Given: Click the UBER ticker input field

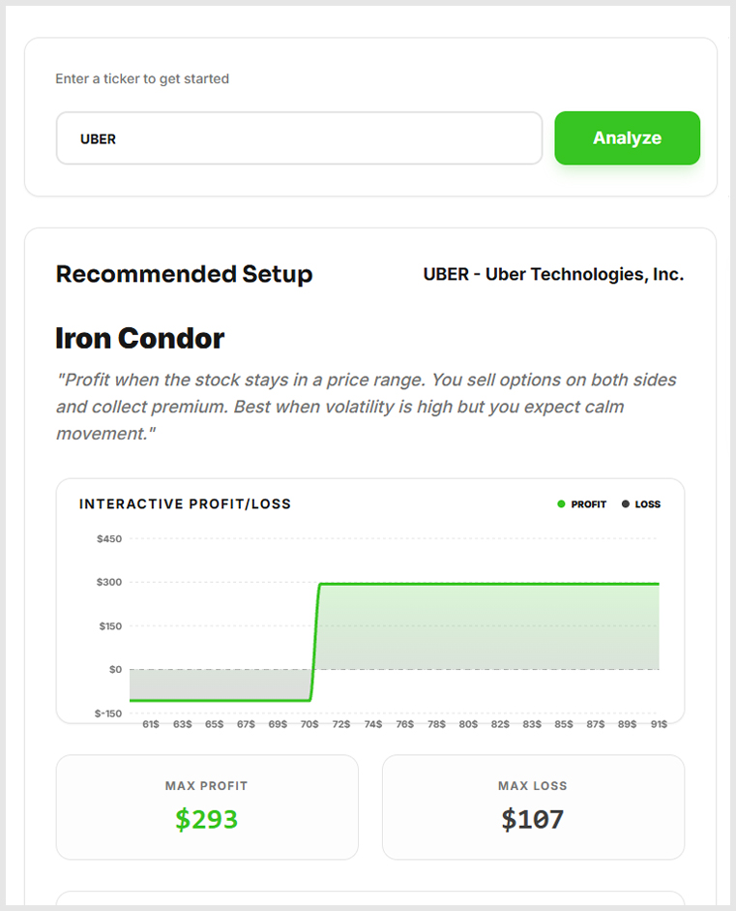Looking at the screenshot, I should [x=299, y=138].
